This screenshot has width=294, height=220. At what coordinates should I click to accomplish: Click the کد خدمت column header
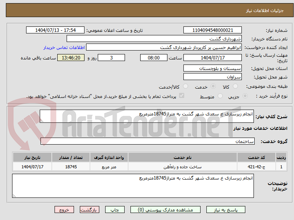[x=256, y=157]
